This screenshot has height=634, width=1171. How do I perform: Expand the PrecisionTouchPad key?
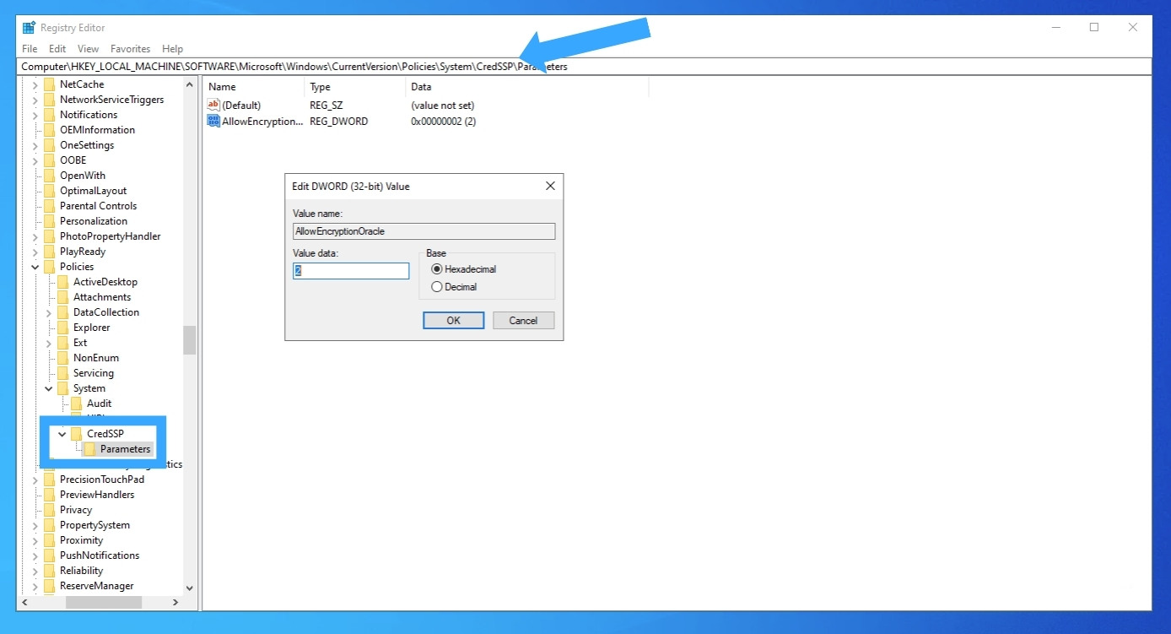(x=35, y=480)
